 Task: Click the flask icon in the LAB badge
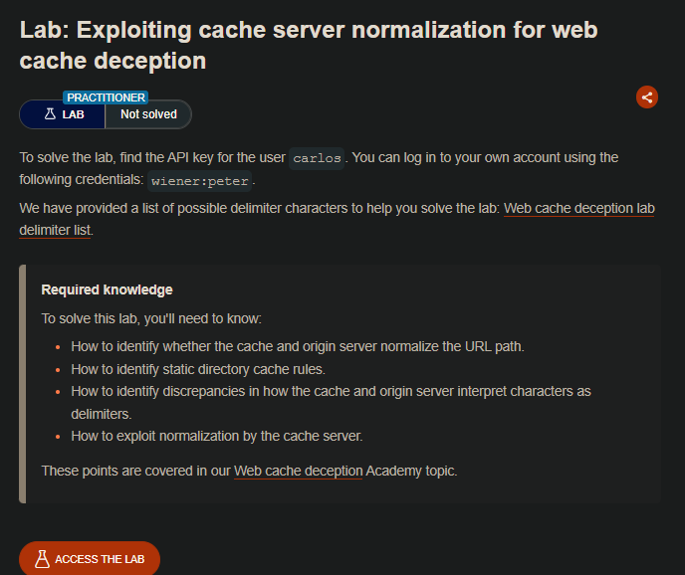49,114
